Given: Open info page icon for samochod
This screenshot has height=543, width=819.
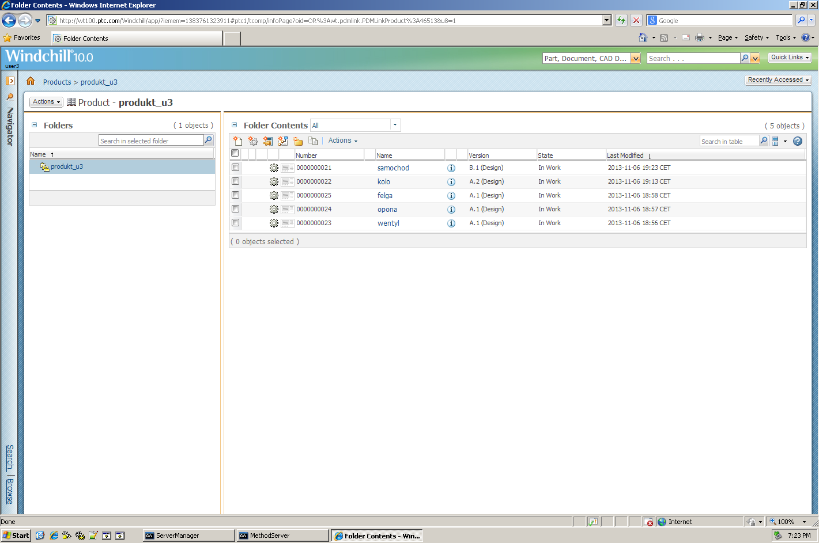Looking at the screenshot, I should point(451,168).
